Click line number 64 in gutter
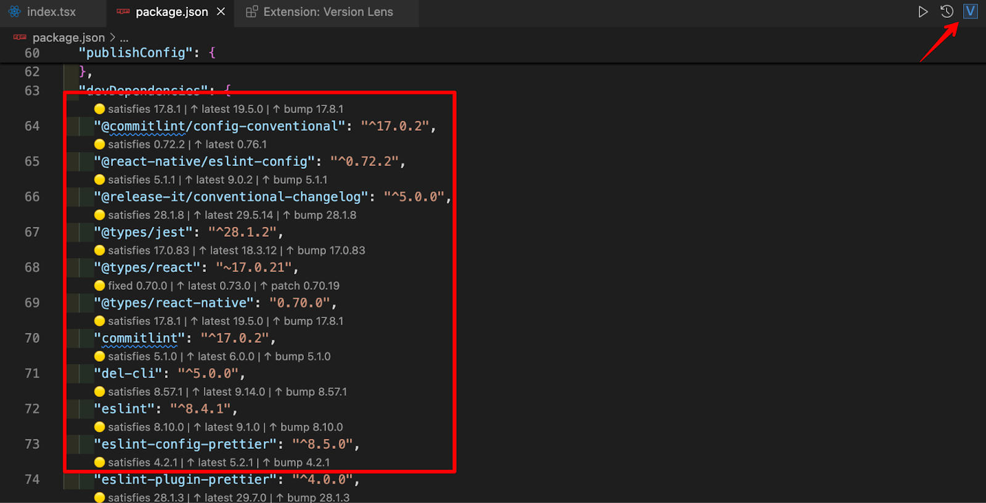Image resolution: width=986 pixels, height=503 pixels. 32,126
